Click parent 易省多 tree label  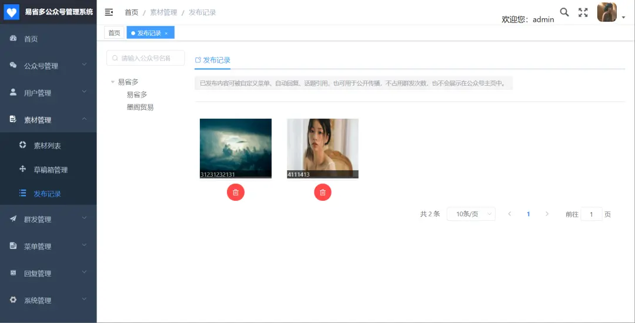[x=128, y=82]
